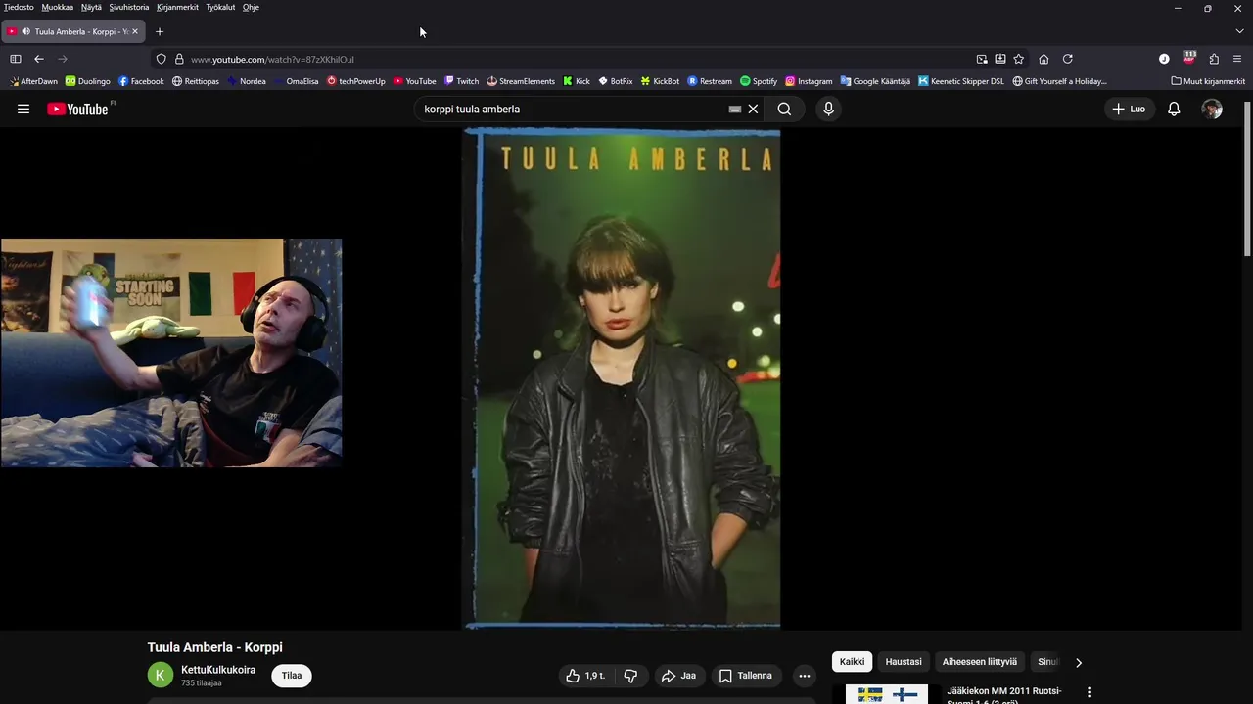Image resolution: width=1253 pixels, height=704 pixels.
Task: Open the Nordea bookmark
Action: click(247, 81)
